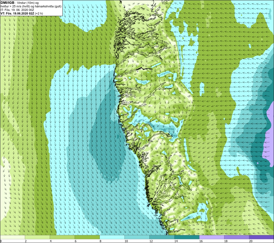Image resolution: width=274 pixels, height=243 pixels.
Task: Click the 'DMI/IGB' title text
Action: coord(7,3)
